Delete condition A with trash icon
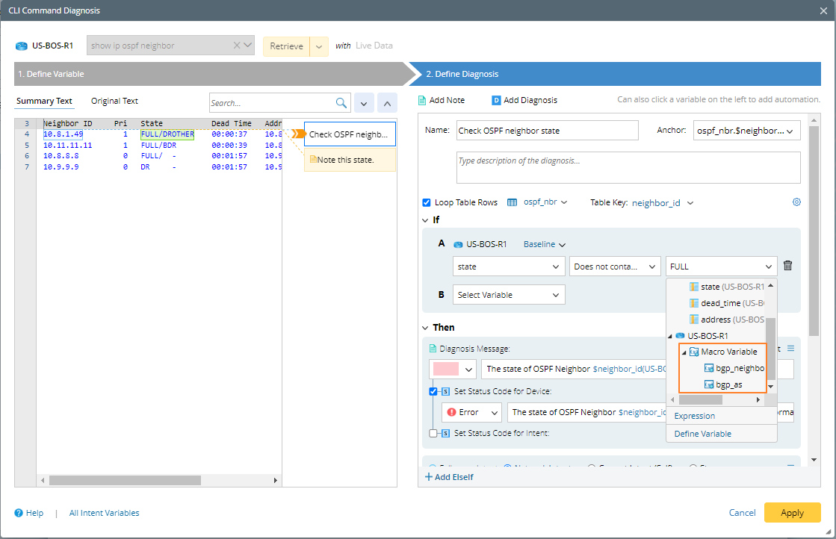Image resolution: width=836 pixels, height=539 pixels. [x=787, y=265]
